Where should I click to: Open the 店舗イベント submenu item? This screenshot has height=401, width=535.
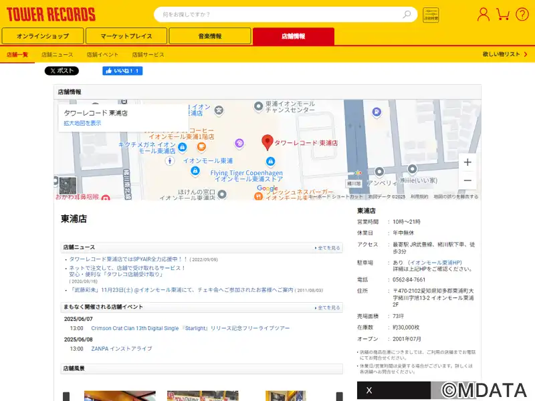point(102,55)
